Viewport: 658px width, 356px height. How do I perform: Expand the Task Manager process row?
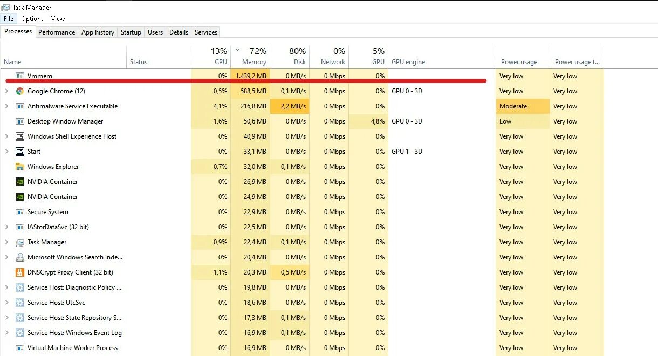click(6, 242)
